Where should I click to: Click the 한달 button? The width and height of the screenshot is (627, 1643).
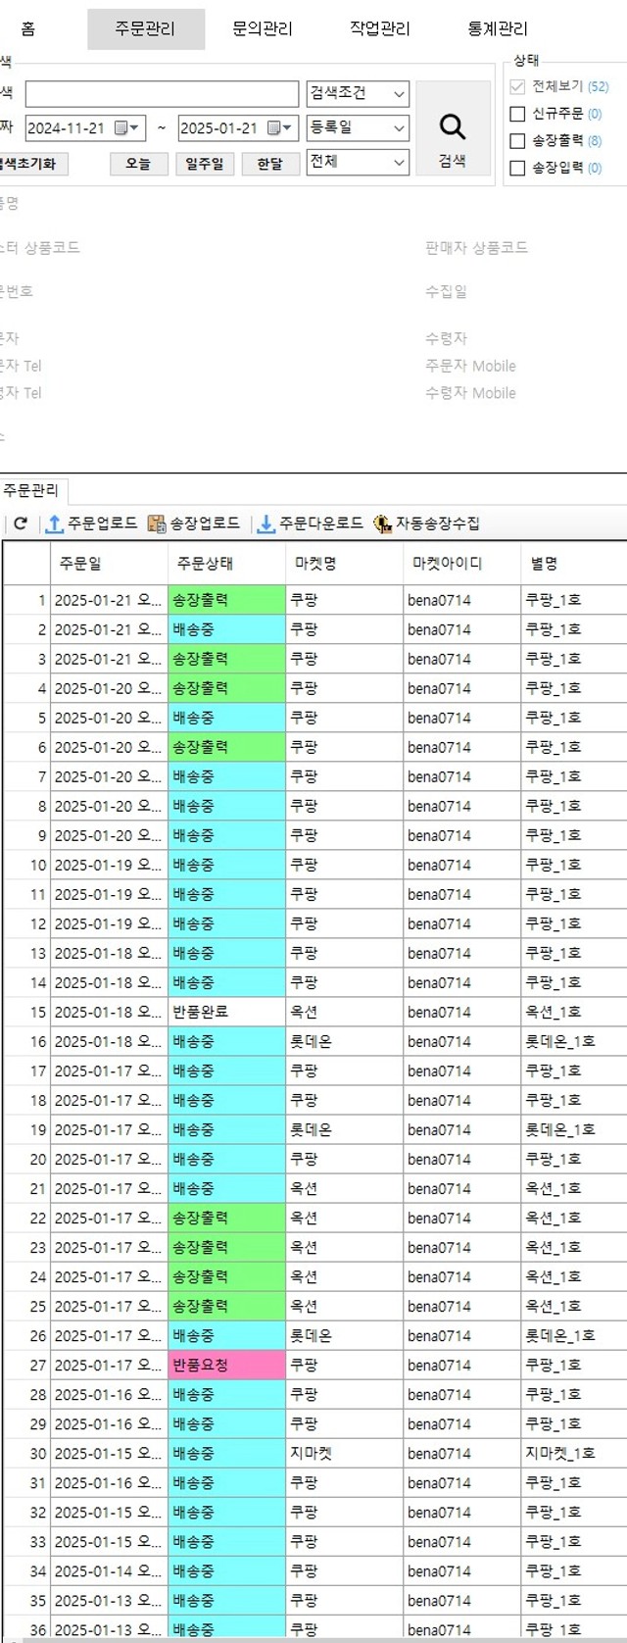point(270,164)
